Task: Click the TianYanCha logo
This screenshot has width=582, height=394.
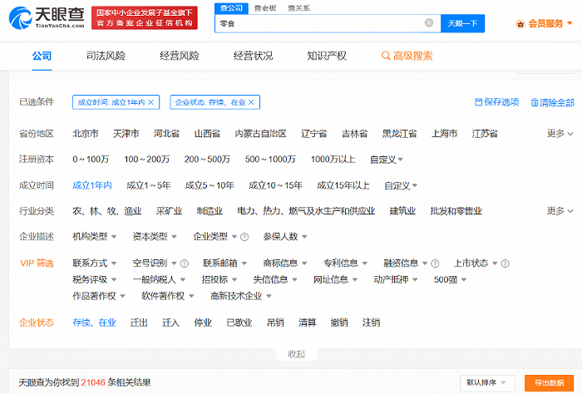Action: pos(47,17)
